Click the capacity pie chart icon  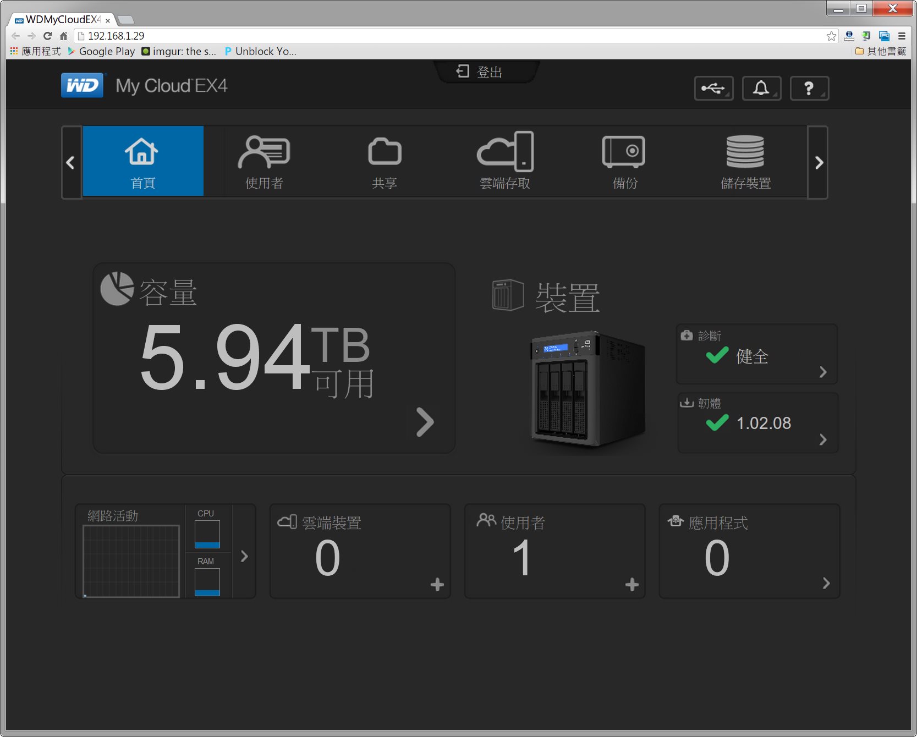[x=117, y=288]
